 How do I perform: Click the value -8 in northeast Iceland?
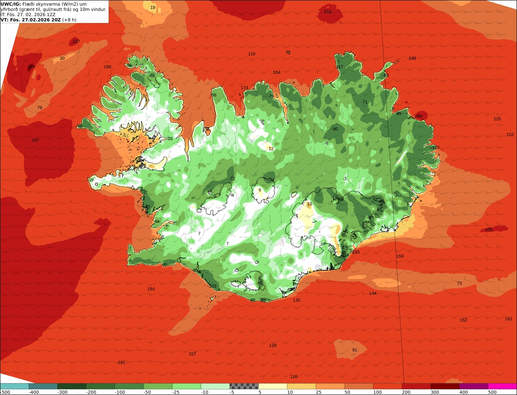pyautogui.click(x=327, y=143)
